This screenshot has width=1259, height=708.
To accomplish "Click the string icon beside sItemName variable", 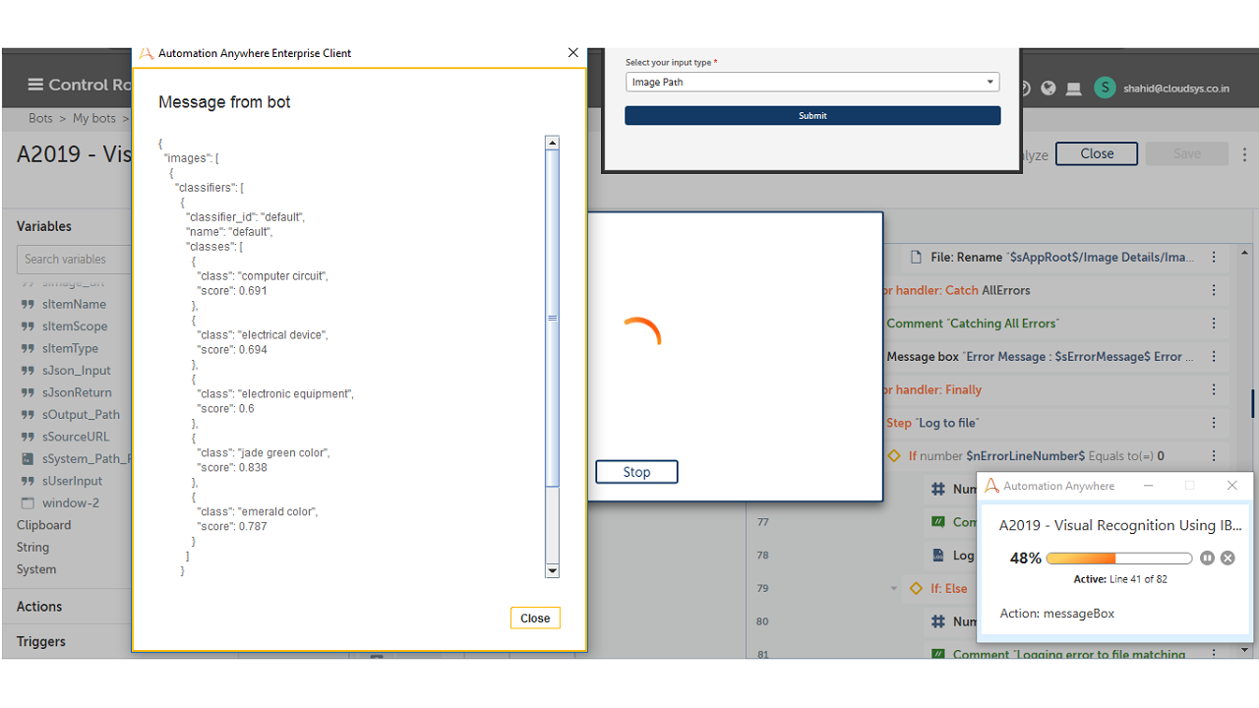I will [28, 305].
